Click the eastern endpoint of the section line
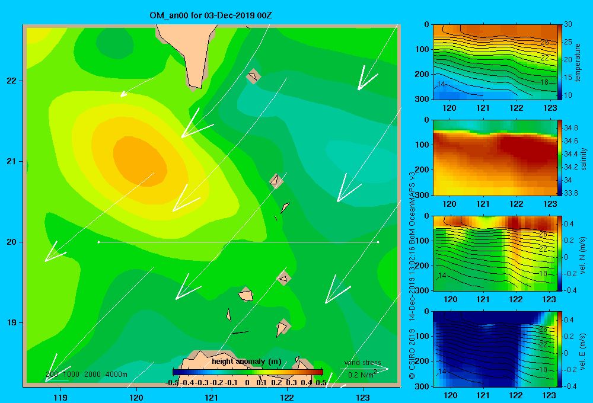Image resolution: width=593 pixels, height=403 pixels. click(378, 242)
